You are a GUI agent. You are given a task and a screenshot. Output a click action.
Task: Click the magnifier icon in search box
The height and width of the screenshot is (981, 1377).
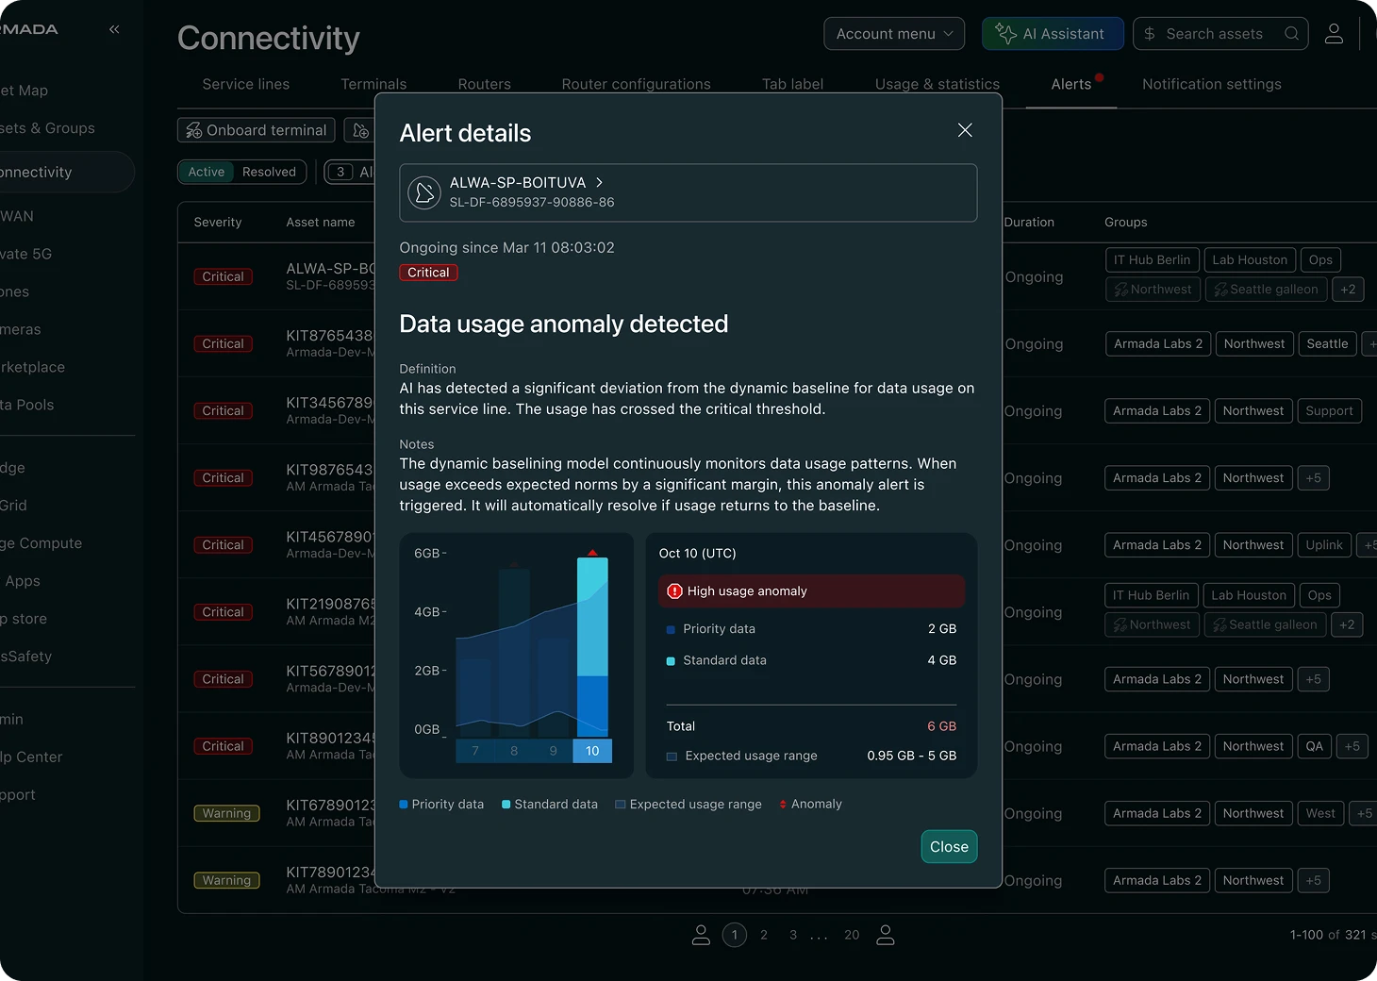[1291, 34]
